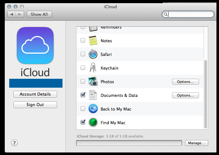
Task: Click the Keychain keys icon
Action: point(93,68)
